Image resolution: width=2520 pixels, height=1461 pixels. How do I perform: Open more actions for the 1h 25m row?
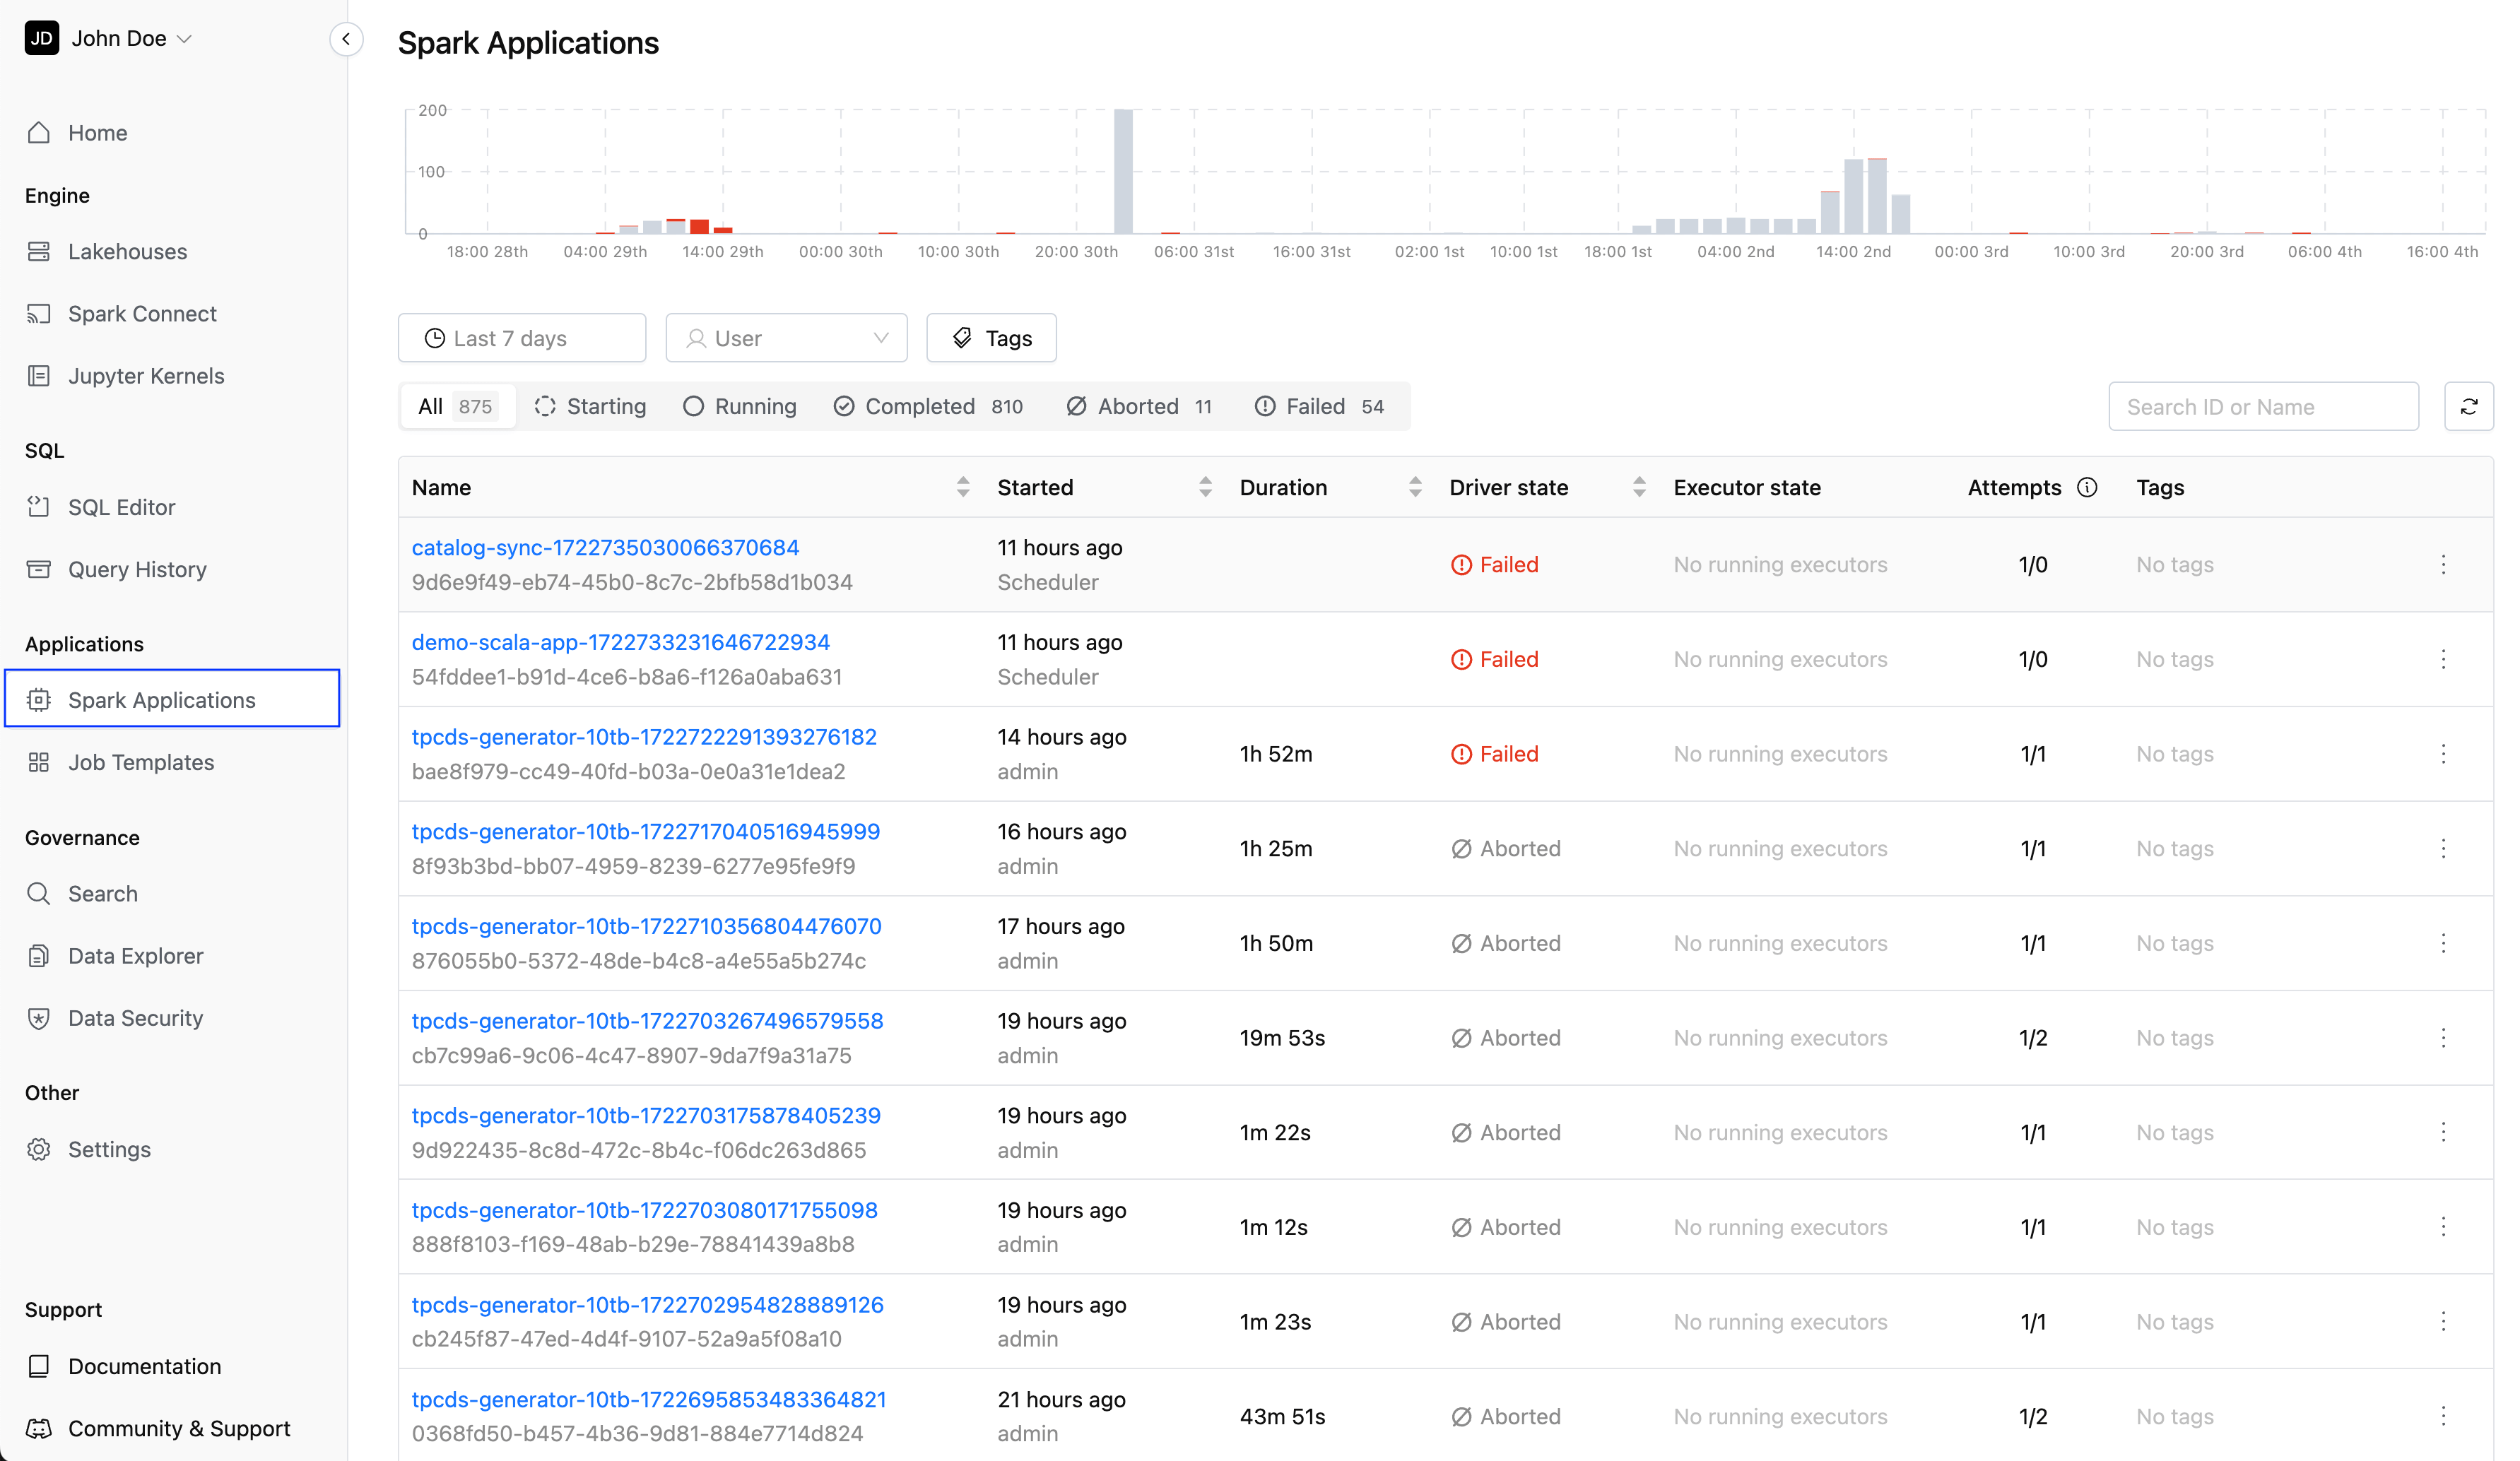coord(2443,849)
